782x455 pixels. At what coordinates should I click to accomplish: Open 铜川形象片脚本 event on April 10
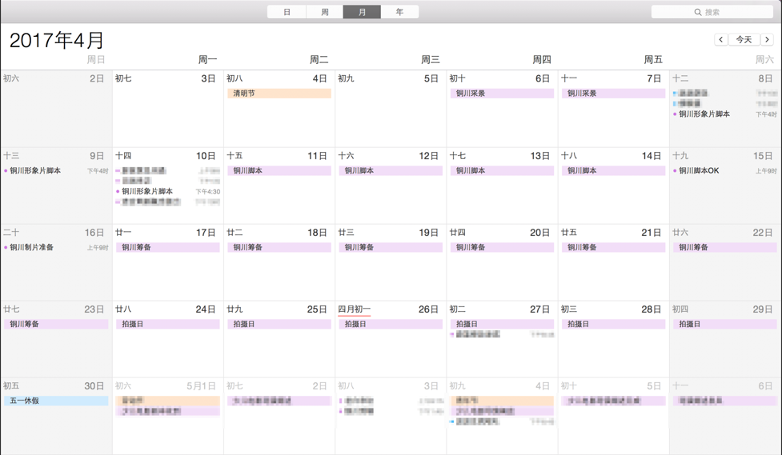click(167, 191)
